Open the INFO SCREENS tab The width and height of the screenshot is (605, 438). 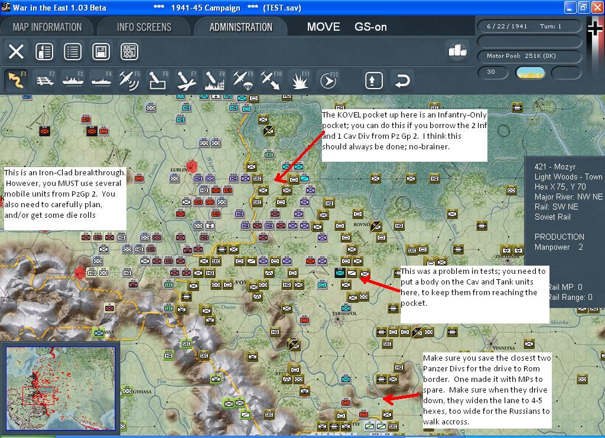[x=144, y=27]
